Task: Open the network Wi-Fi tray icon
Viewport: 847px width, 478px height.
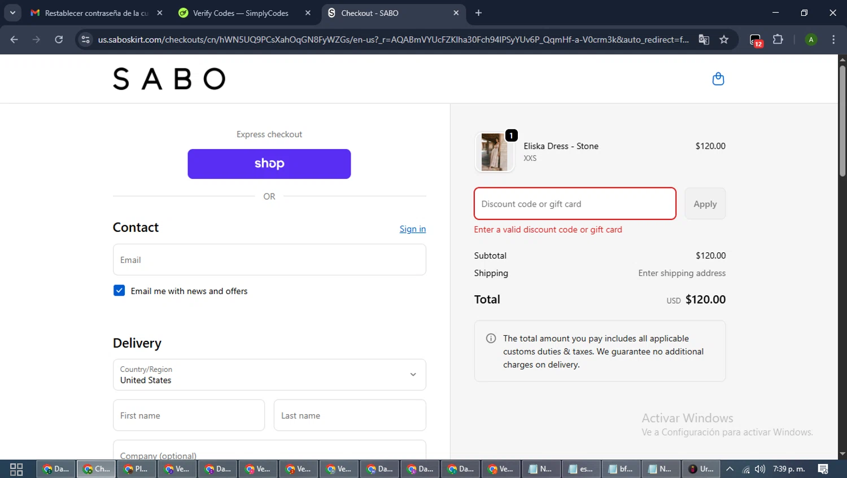Action: point(746,469)
